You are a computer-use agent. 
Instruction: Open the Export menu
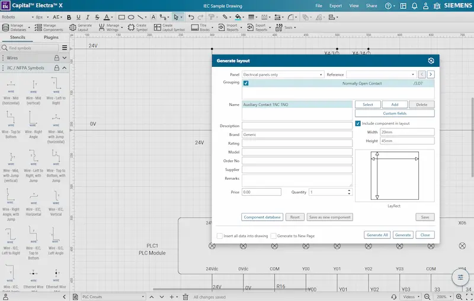pos(335,5)
